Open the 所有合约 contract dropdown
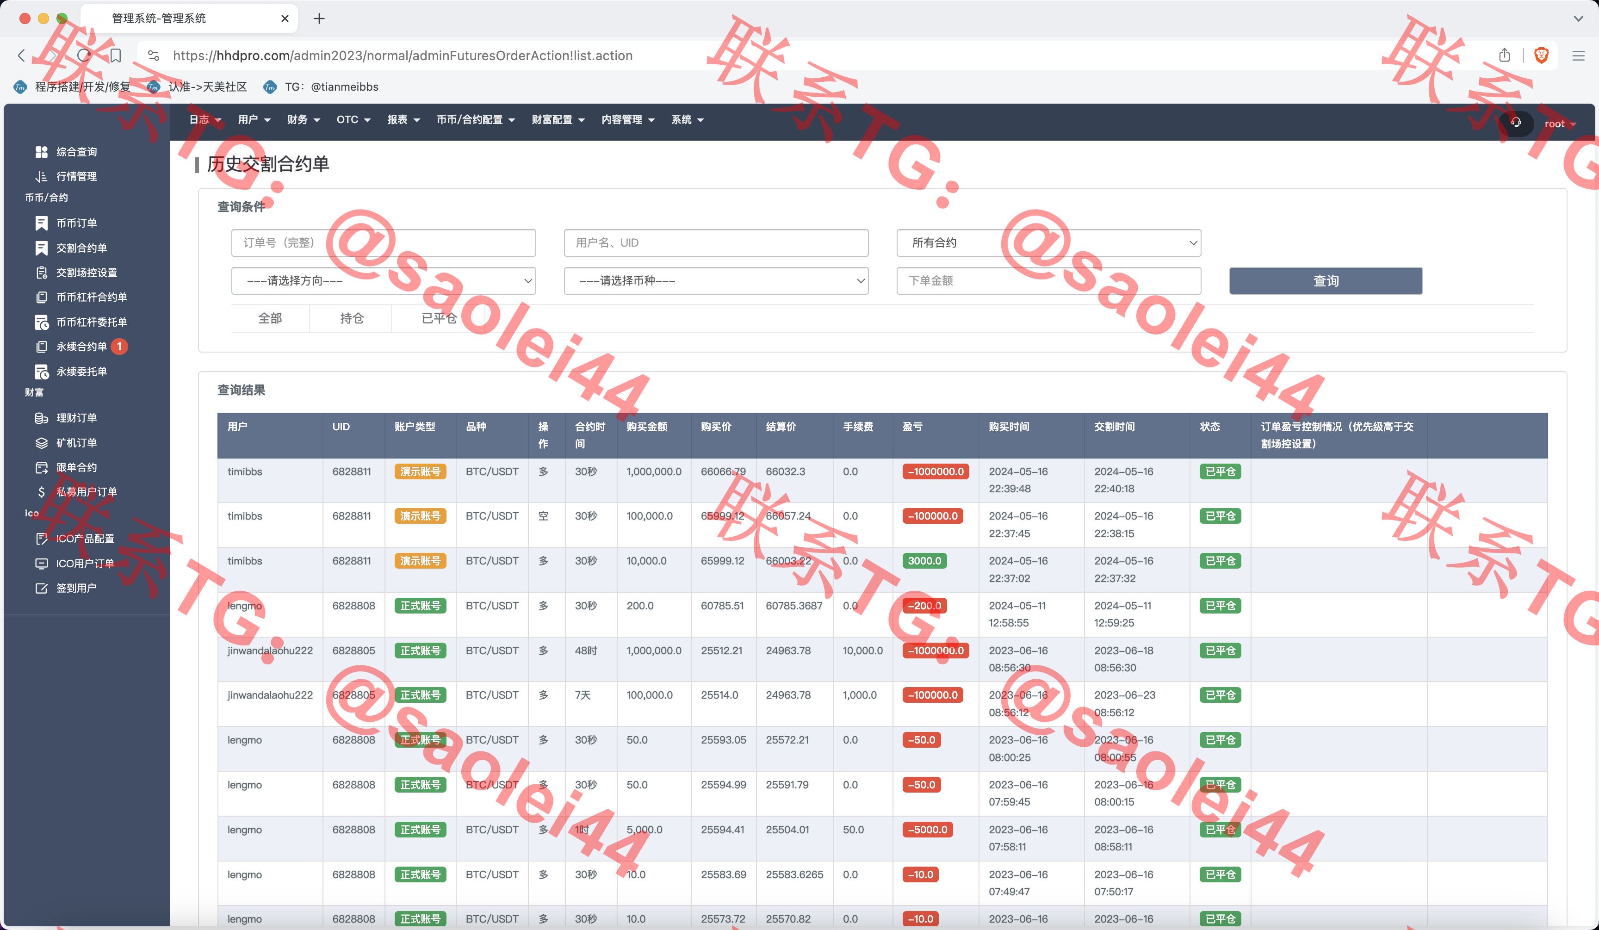The width and height of the screenshot is (1599, 930). click(x=1048, y=243)
